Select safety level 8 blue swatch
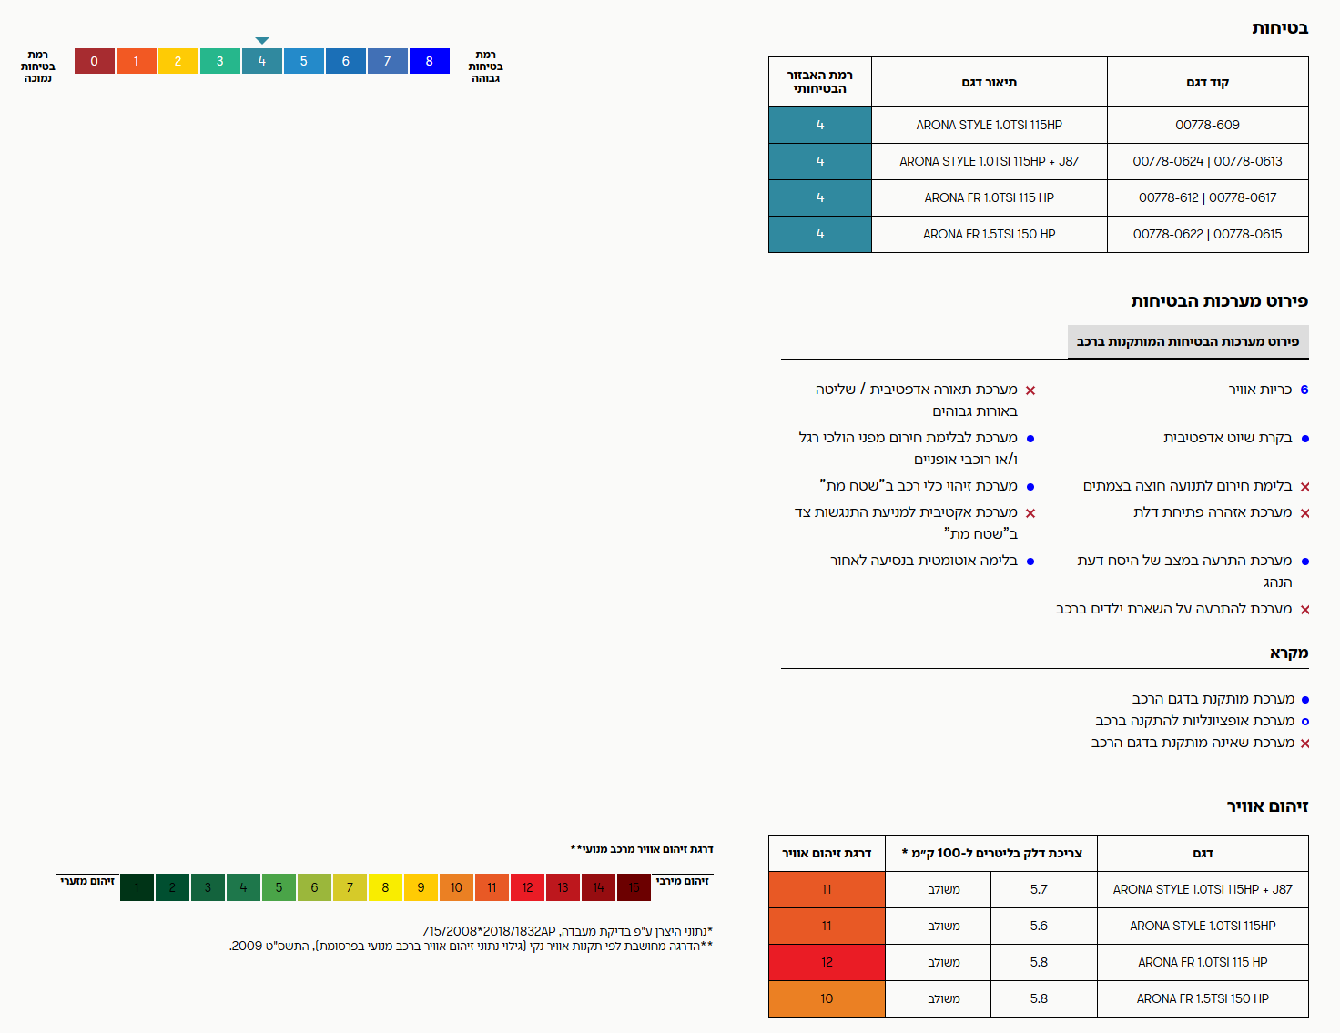The width and height of the screenshot is (1340, 1033). (x=429, y=61)
